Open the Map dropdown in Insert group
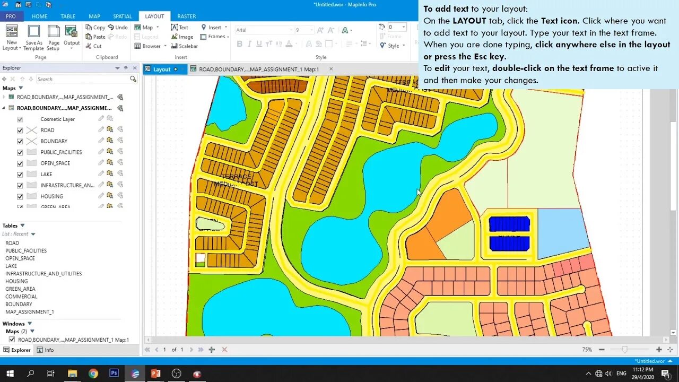 tap(147, 28)
